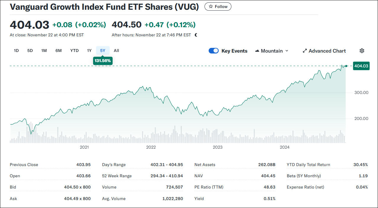Switch to the YTD tab
This screenshot has width=378, height=208.
pyautogui.click(x=74, y=51)
